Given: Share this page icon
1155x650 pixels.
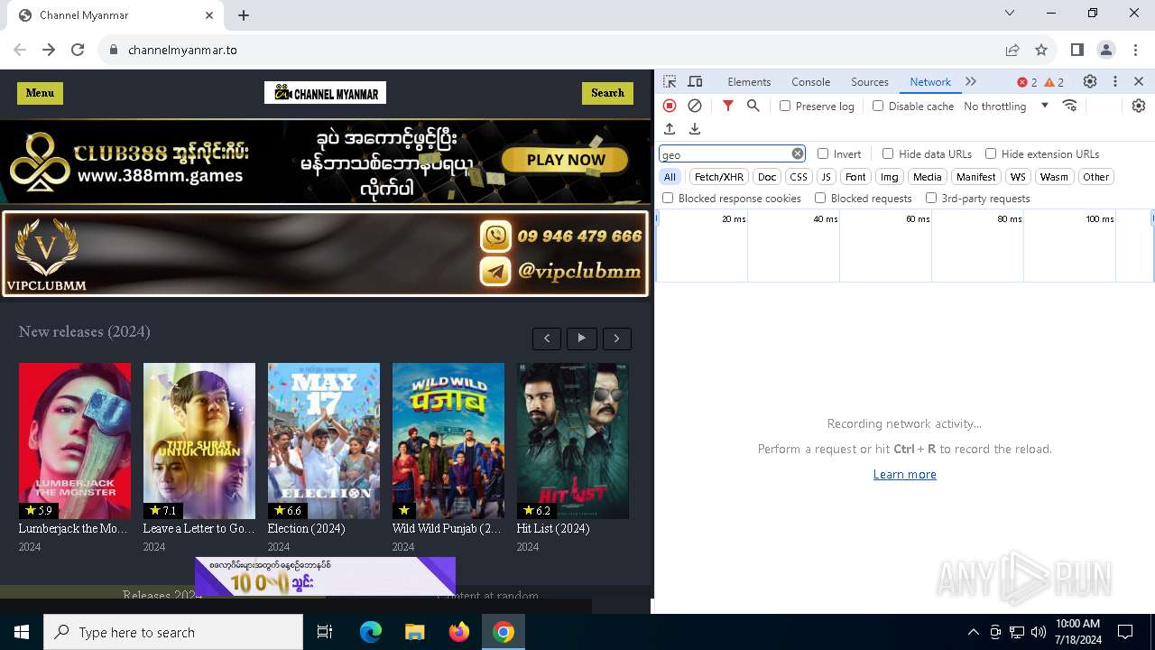Looking at the screenshot, I should click(x=1012, y=50).
